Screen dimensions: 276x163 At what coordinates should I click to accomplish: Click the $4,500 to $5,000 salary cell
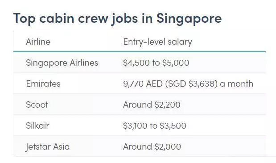click(x=156, y=63)
